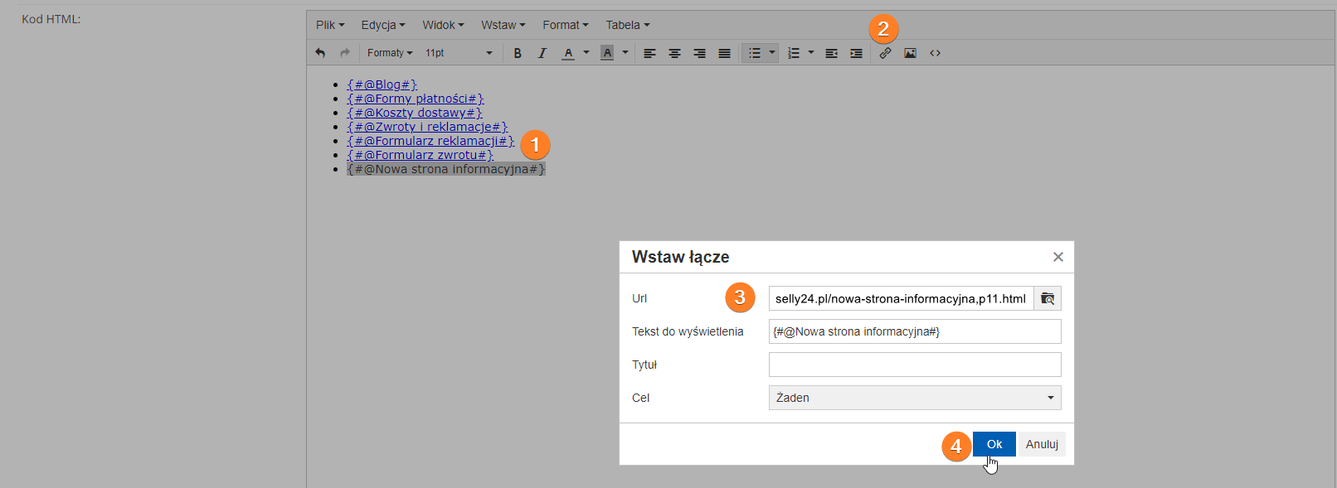Open the Formaty dropdown
This screenshot has height=488, width=1337.
(x=390, y=53)
